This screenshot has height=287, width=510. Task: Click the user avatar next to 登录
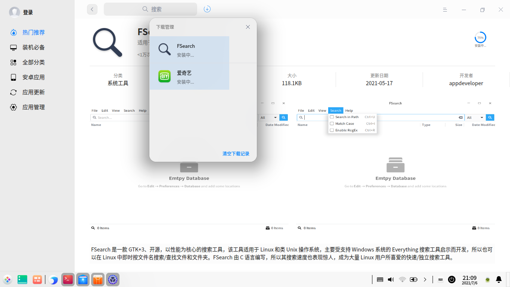click(x=15, y=12)
